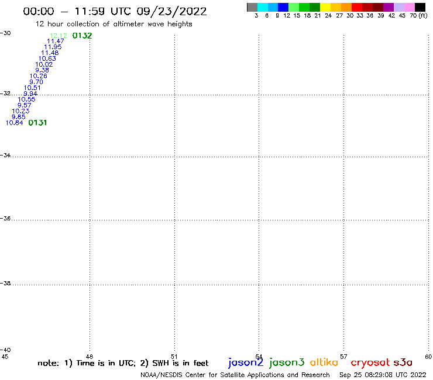Screen dimensions: 433x380
Task: Select the wave height reading 10.84
Action: [x=15, y=123]
